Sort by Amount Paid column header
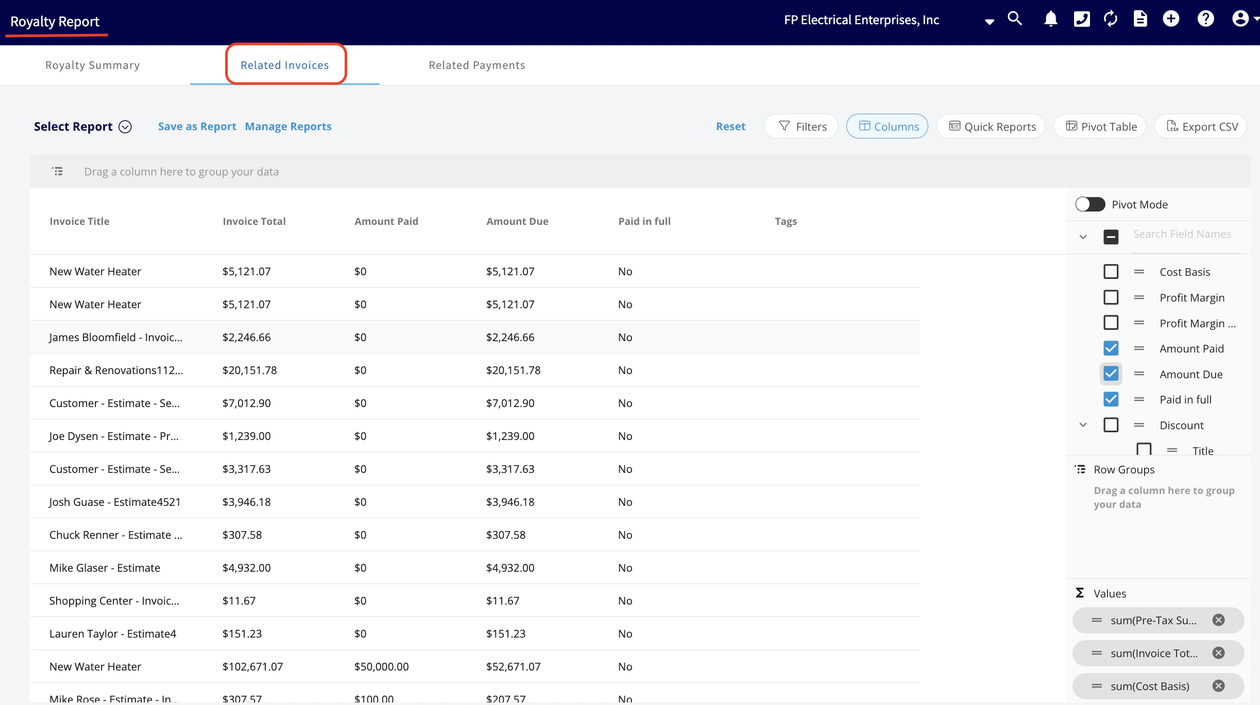 386,221
